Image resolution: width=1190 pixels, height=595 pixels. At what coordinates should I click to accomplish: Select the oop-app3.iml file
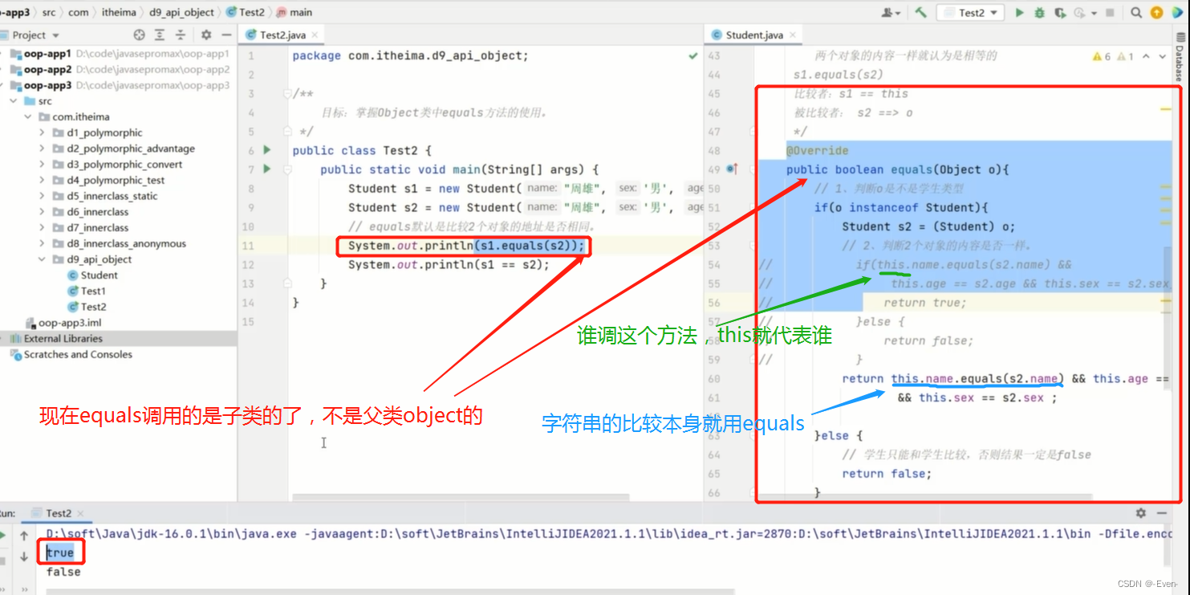tap(63, 323)
